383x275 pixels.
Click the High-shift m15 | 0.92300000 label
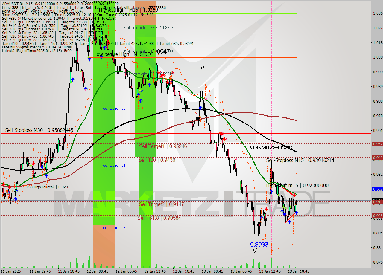pyautogui.click(x=297, y=186)
